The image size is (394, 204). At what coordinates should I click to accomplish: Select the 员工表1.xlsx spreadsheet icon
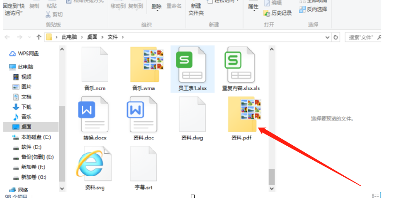pos(192,65)
